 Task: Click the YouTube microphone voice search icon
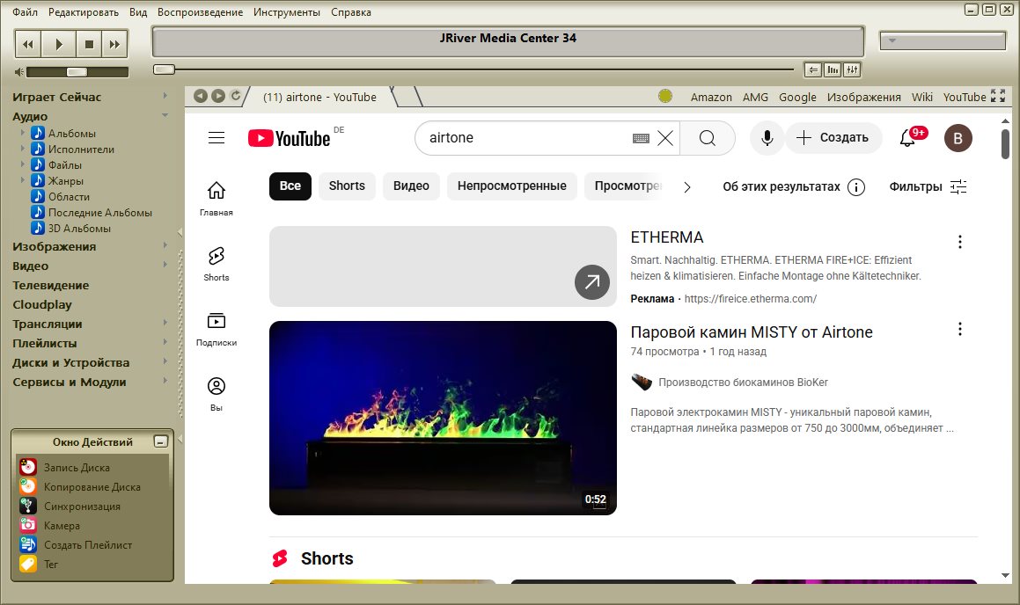click(767, 138)
